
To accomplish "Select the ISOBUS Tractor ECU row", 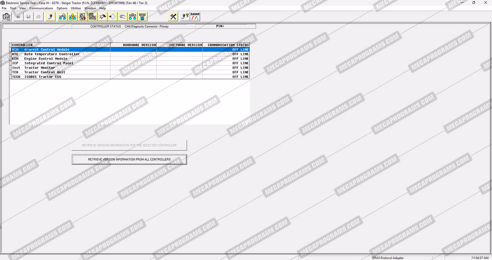I will coord(43,77).
